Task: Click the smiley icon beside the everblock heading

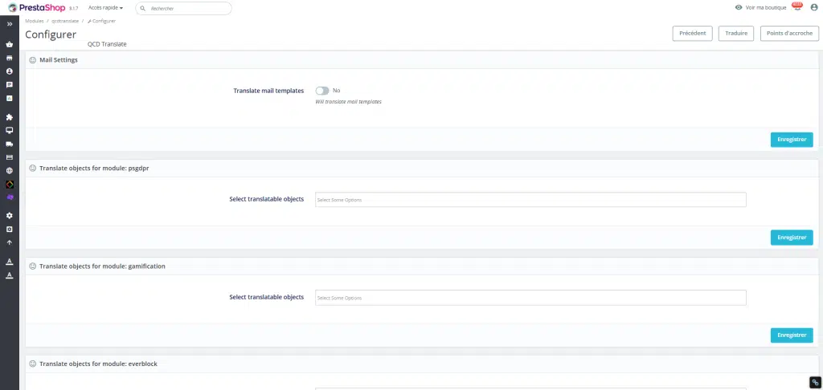Action: [x=32, y=364]
